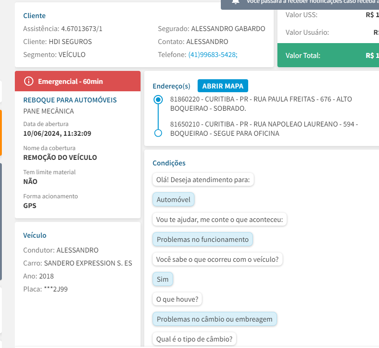Select the filled origin address marker
The height and width of the screenshot is (348, 379).
(x=158, y=99)
